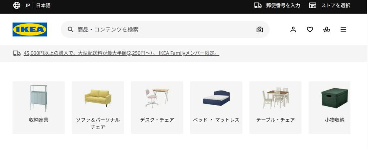Screen dimensions: 368x149
Task: Click delivery truck icon in top bar
Action: click(258, 5)
